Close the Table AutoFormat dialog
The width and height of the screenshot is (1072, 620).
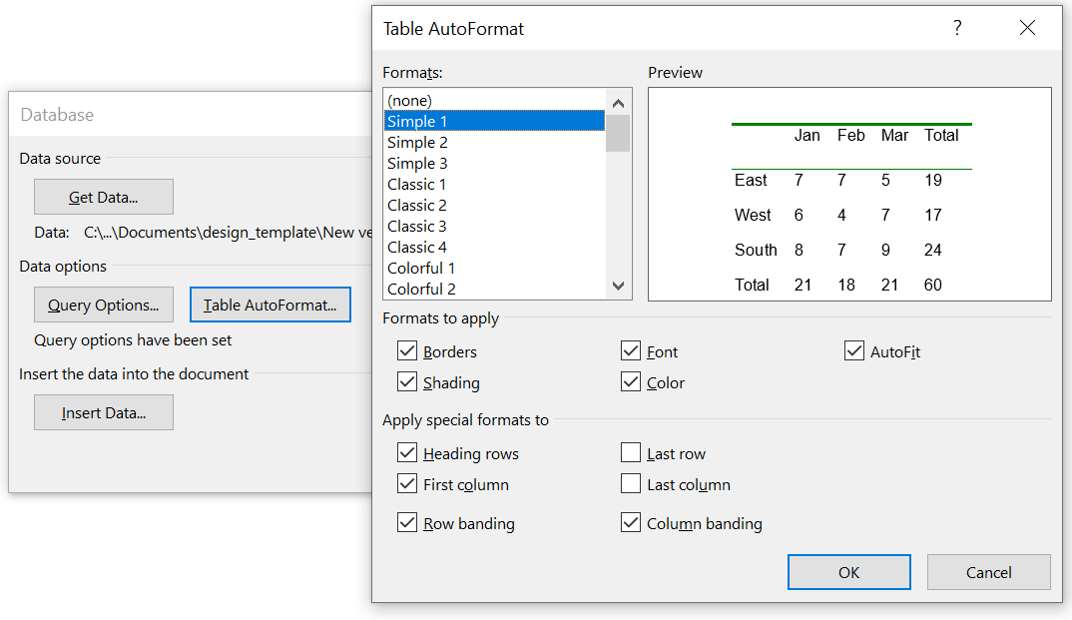point(1027,28)
